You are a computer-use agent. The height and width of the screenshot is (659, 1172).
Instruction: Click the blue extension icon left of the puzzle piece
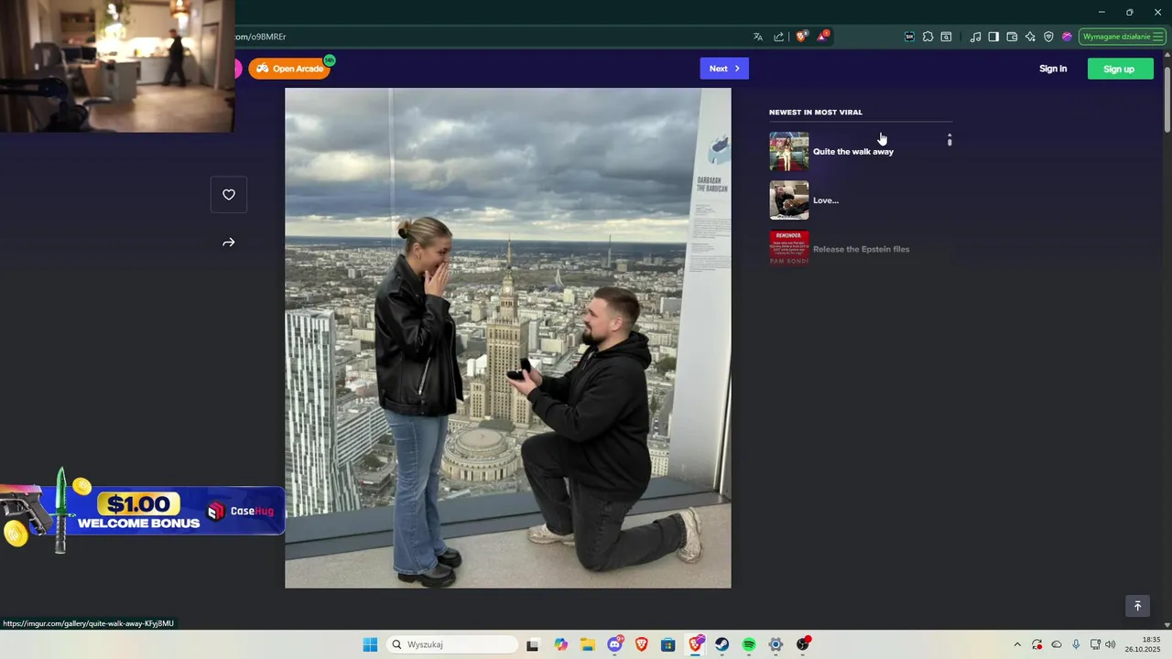pos(909,37)
